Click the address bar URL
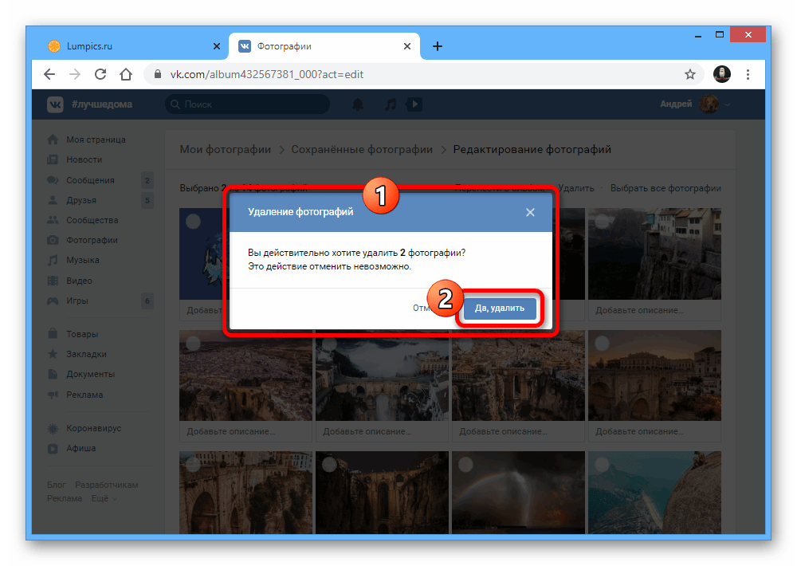 click(267, 74)
